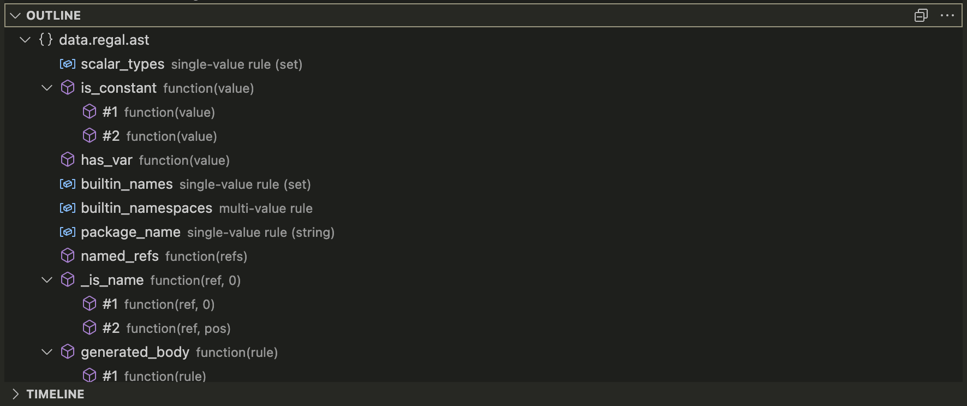
Task: Collapse the is_constant function node
Action: 46,87
